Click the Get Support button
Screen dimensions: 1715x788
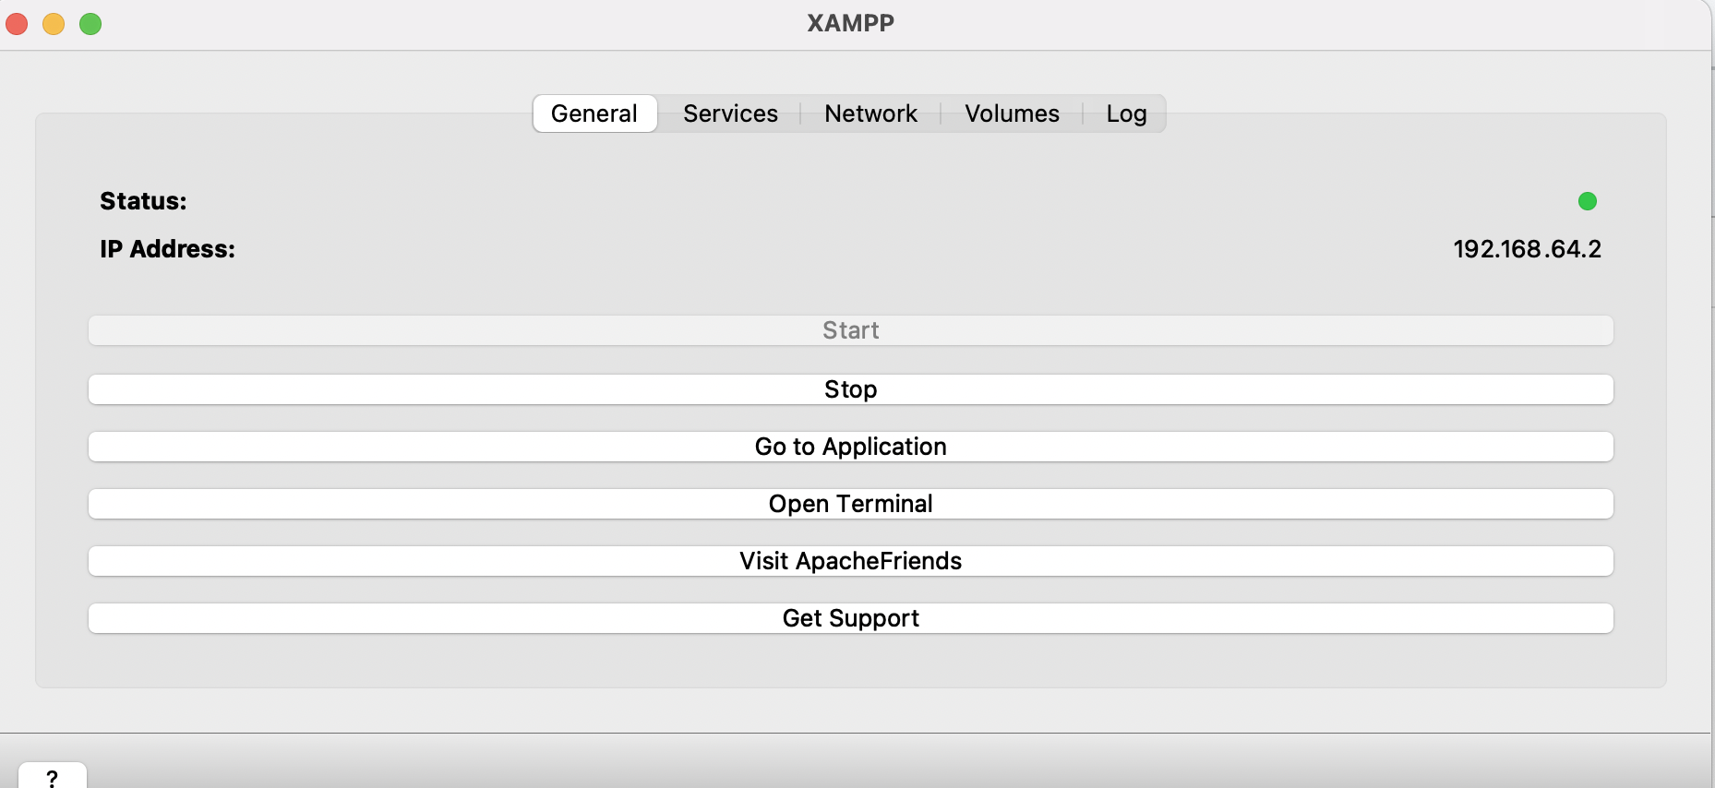[851, 618]
